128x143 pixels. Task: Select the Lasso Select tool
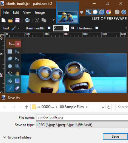10,58
